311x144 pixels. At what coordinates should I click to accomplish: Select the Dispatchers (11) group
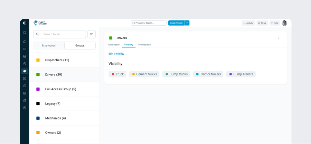pos(64,60)
